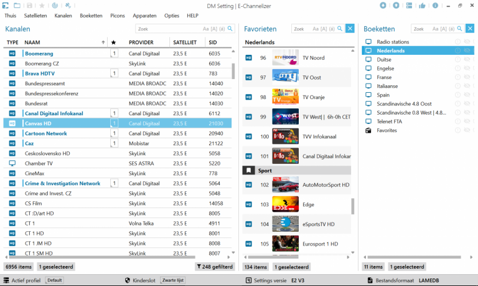Open the Default active profile selector
Screen dimensions: 478x286
(x=54, y=280)
